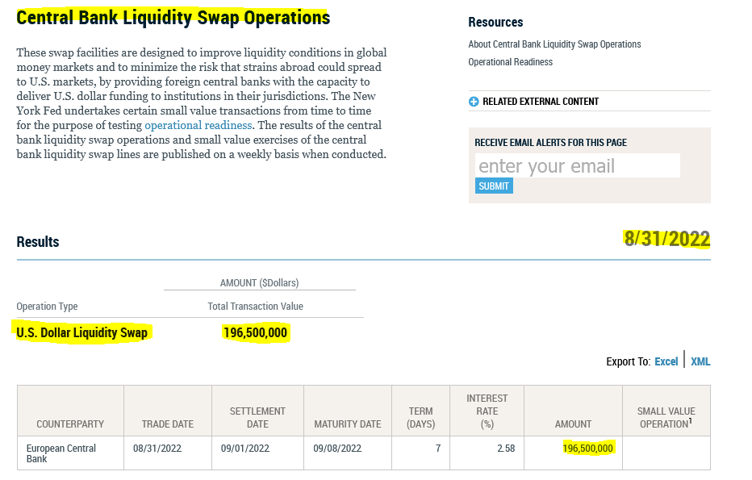This screenshot has height=480, width=752.
Task: Open the Operational Readiness resource link
Action: click(510, 62)
